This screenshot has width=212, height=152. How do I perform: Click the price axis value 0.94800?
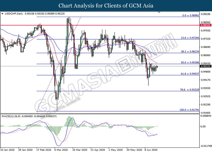(206, 72)
